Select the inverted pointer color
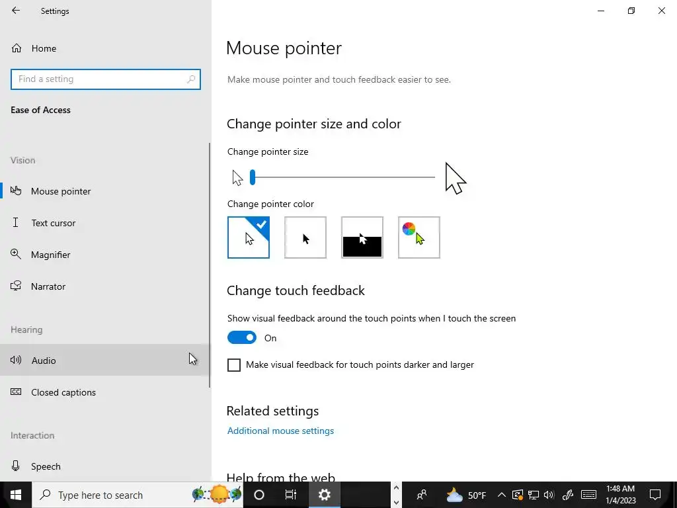This screenshot has width=677, height=508. (362, 237)
